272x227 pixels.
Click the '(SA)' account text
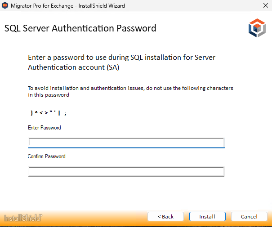pyautogui.click(x=112, y=67)
